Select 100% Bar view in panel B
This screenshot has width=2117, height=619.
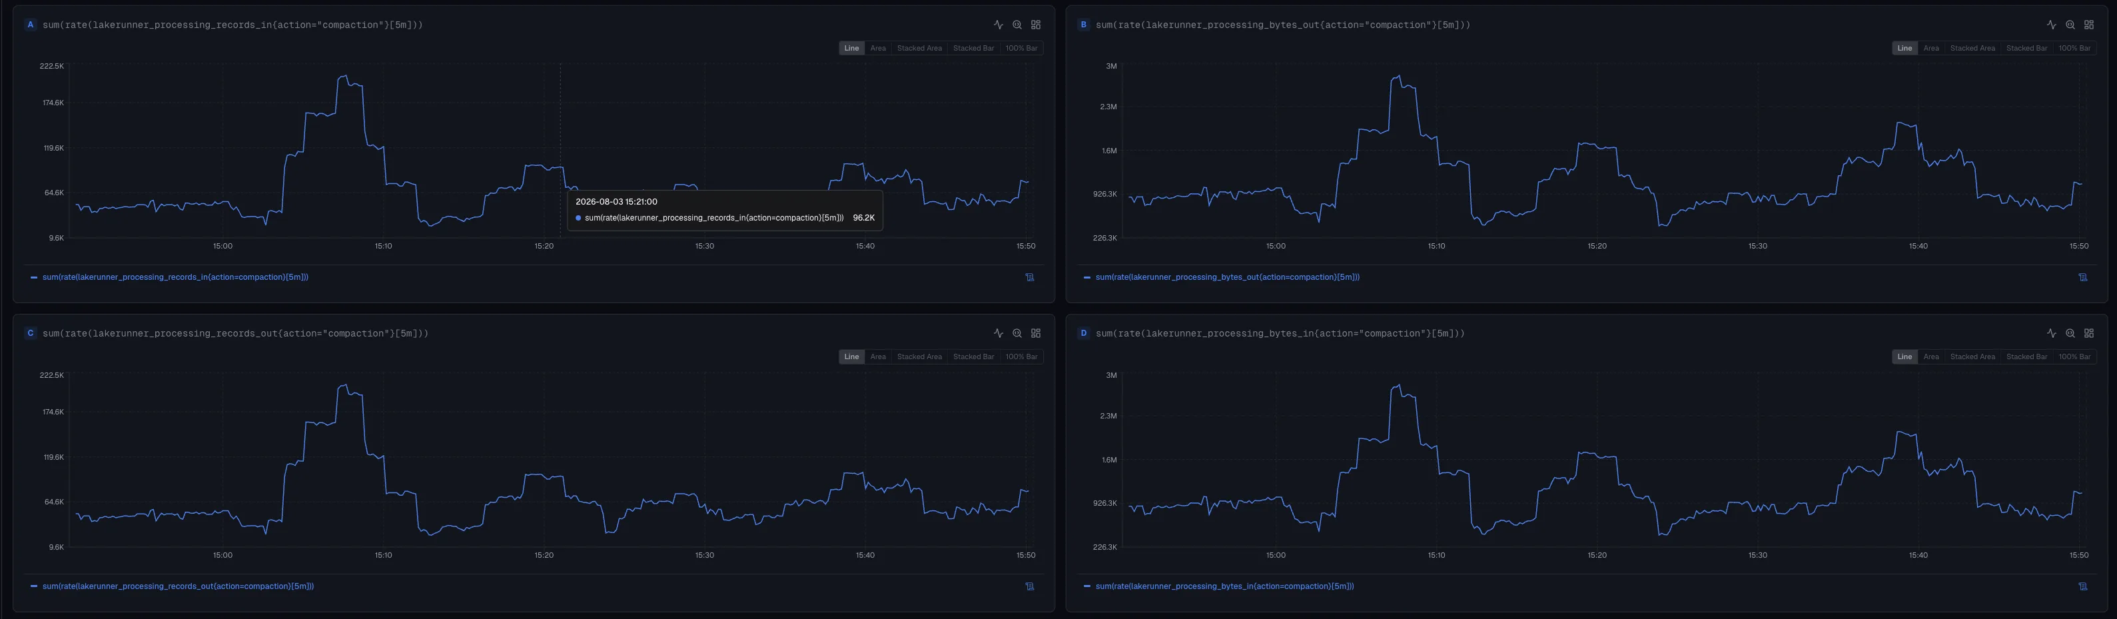(2074, 48)
